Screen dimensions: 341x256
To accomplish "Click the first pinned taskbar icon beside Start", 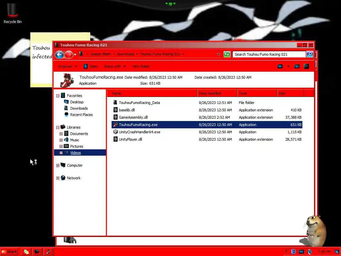I will (26, 252).
